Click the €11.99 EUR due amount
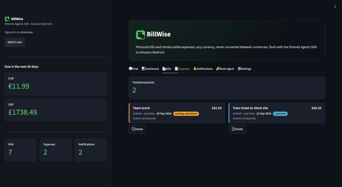342x187 pixels. (19, 86)
